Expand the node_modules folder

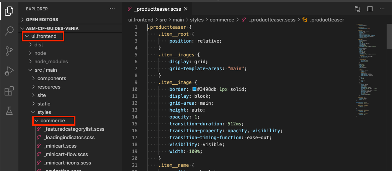coord(51,61)
